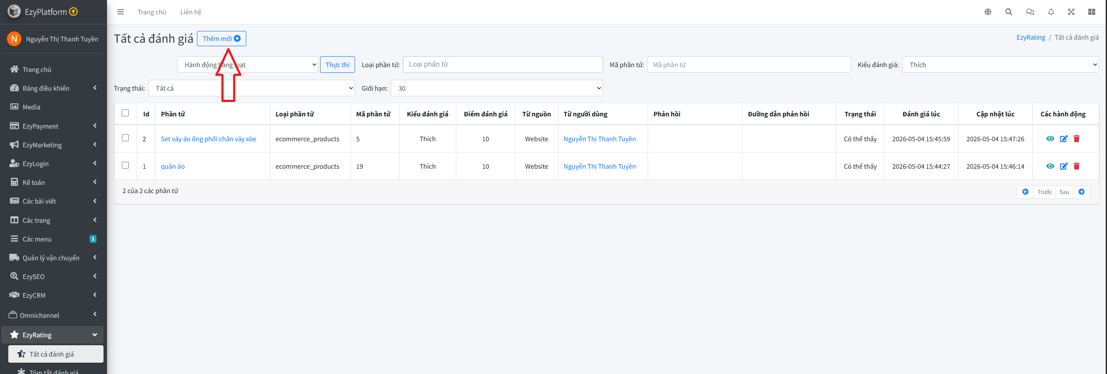This screenshot has width=1107, height=374.
Task: Select Tóm tắt đánh giá sidebar item
Action: [x=56, y=371]
